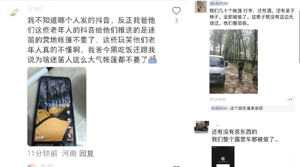Open avatar of 露营车 poster
The image size is (300, 167).
tap(202, 127)
